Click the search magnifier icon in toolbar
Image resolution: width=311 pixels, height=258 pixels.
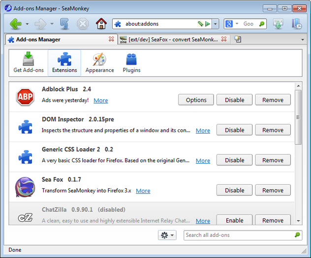262,24
